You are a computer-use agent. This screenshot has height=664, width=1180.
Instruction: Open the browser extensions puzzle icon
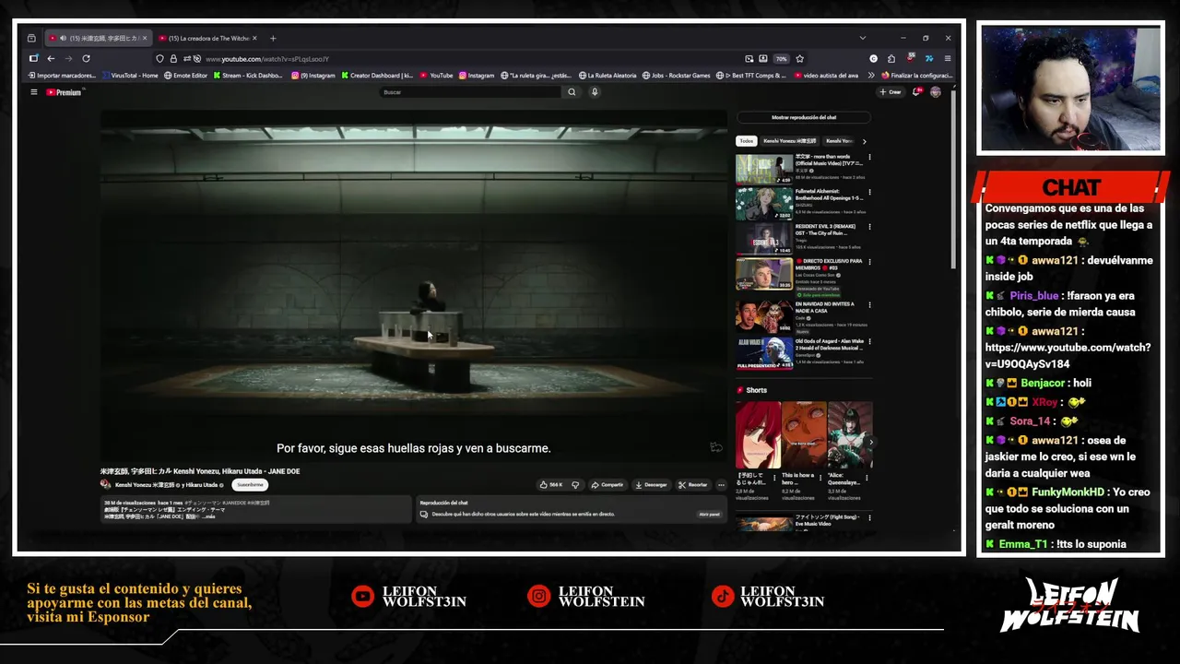click(x=891, y=58)
